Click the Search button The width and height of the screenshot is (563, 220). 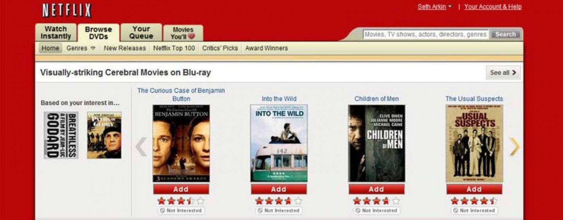point(506,34)
